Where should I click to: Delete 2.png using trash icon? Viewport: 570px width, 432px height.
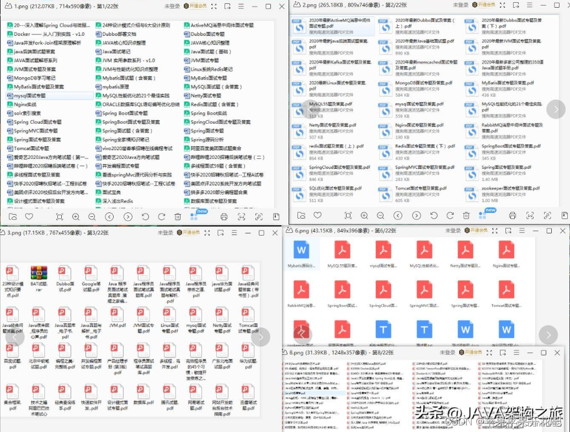(x=466, y=216)
